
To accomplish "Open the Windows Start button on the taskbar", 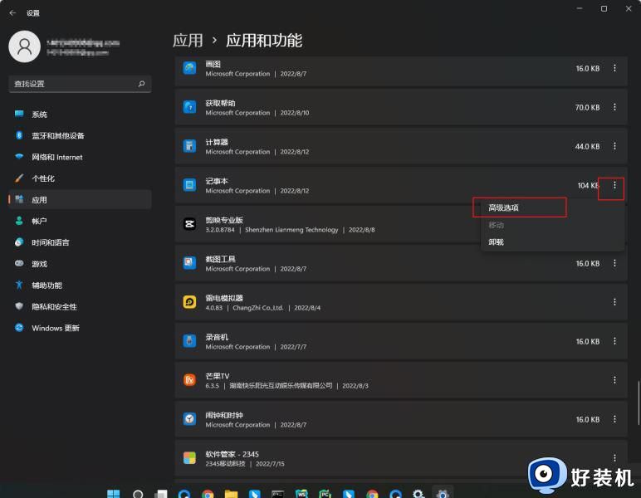I will click(114, 494).
